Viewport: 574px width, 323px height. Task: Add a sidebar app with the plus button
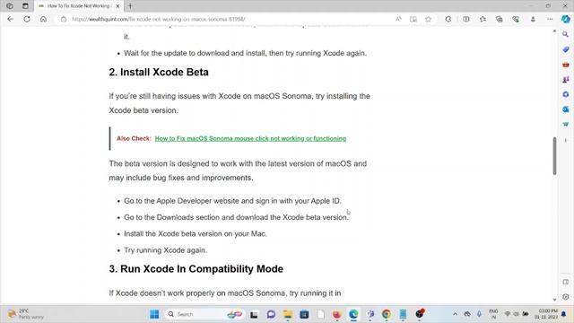(x=566, y=140)
